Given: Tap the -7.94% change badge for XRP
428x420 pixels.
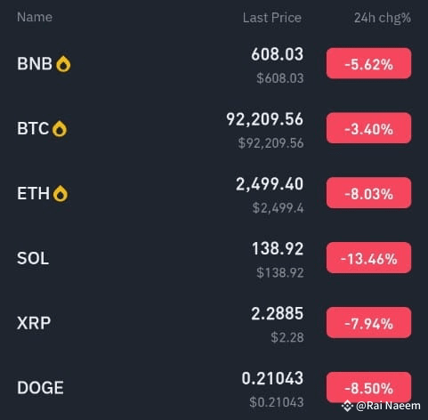Looking at the screenshot, I should pyautogui.click(x=368, y=323).
